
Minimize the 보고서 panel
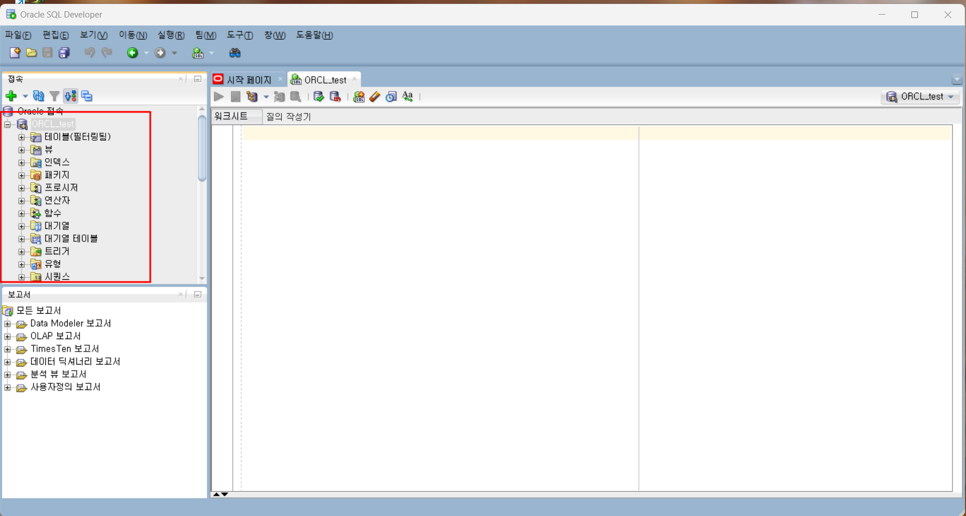[x=198, y=294]
